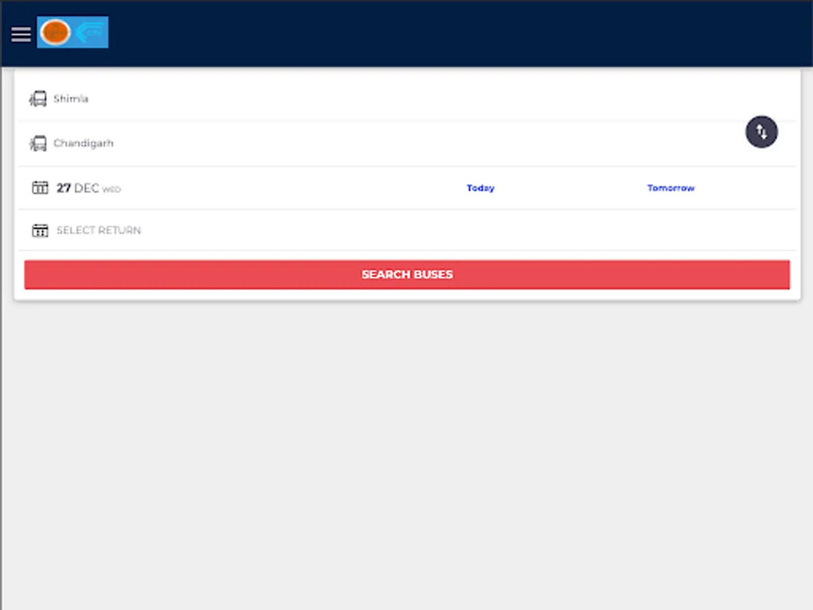Click the red SEARCH BUSES bar
Image resolution: width=813 pixels, height=610 pixels.
pos(406,274)
